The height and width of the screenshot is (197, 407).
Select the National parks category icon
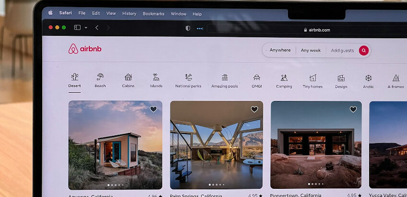tap(188, 77)
